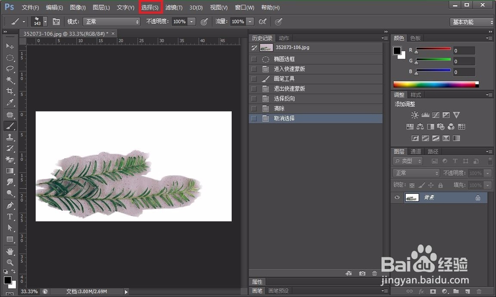Open the 基本功能 workspace dropdown

pyautogui.click(x=471, y=22)
